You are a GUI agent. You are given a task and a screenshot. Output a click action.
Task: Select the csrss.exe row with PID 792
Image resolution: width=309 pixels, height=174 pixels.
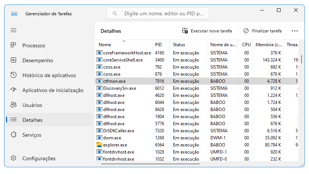tap(197, 67)
